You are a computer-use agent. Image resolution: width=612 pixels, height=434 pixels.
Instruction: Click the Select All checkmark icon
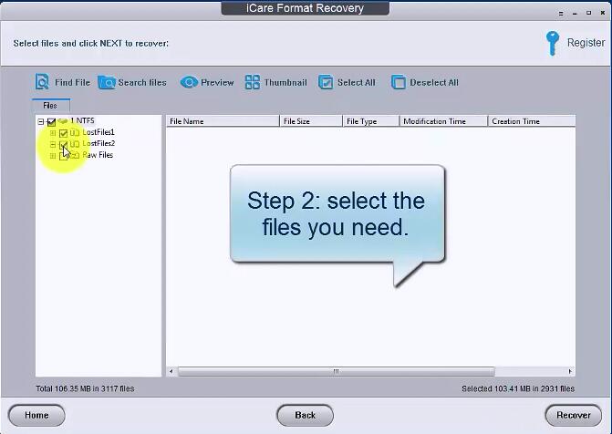[x=326, y=82]
